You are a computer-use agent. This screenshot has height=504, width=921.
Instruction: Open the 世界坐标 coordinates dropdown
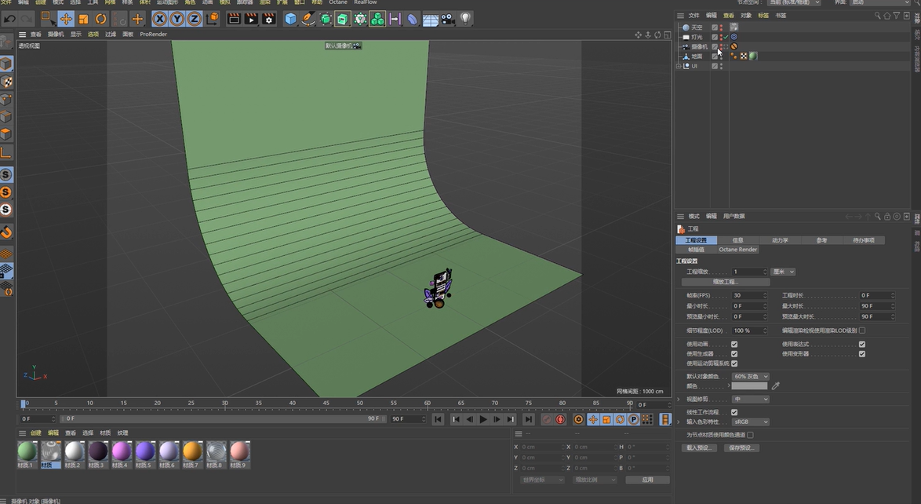(x=541, y=480)
